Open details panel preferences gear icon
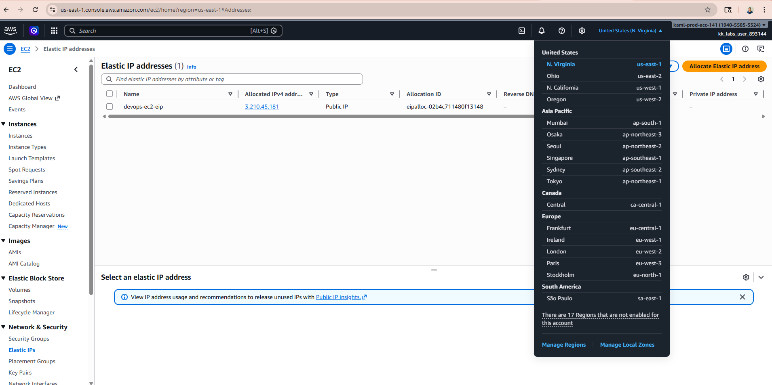This screenshot has height=385, width=772. pos(746,277)
